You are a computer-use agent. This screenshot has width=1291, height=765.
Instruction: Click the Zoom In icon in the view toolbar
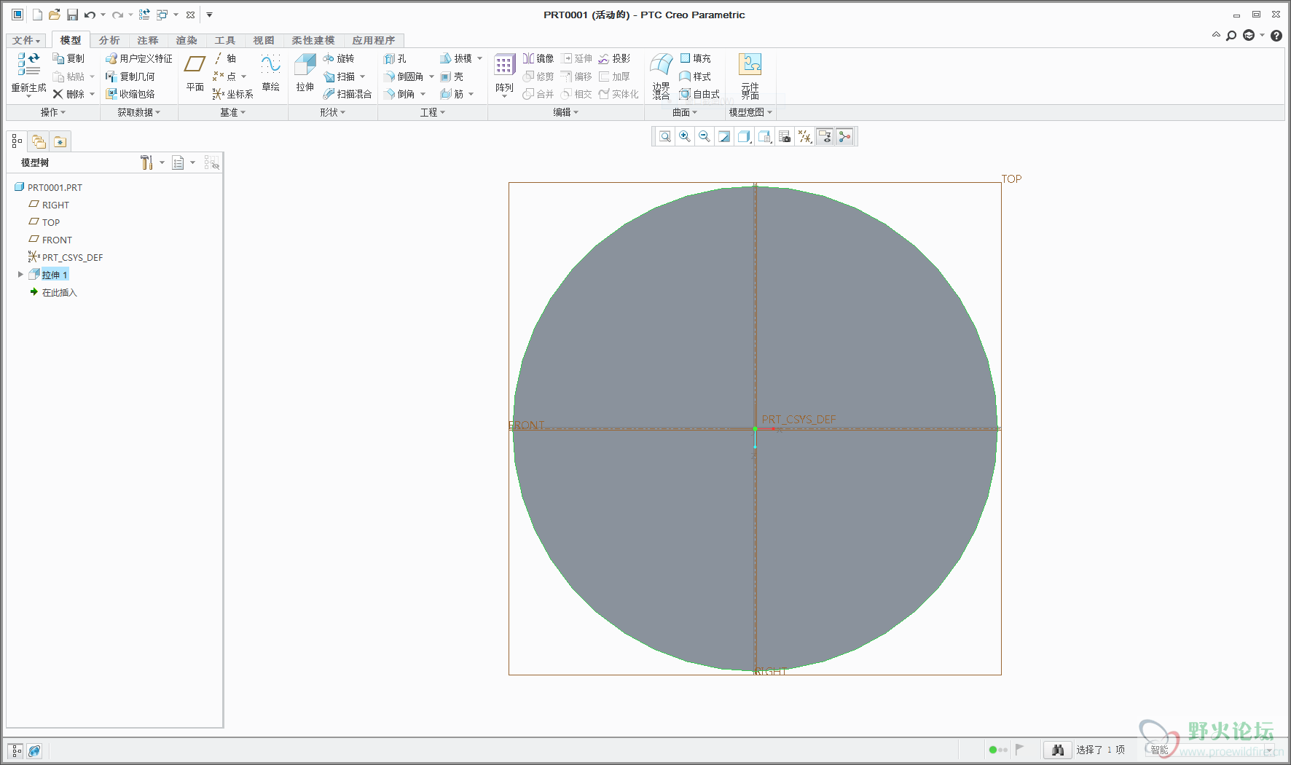tap(685, 136)
